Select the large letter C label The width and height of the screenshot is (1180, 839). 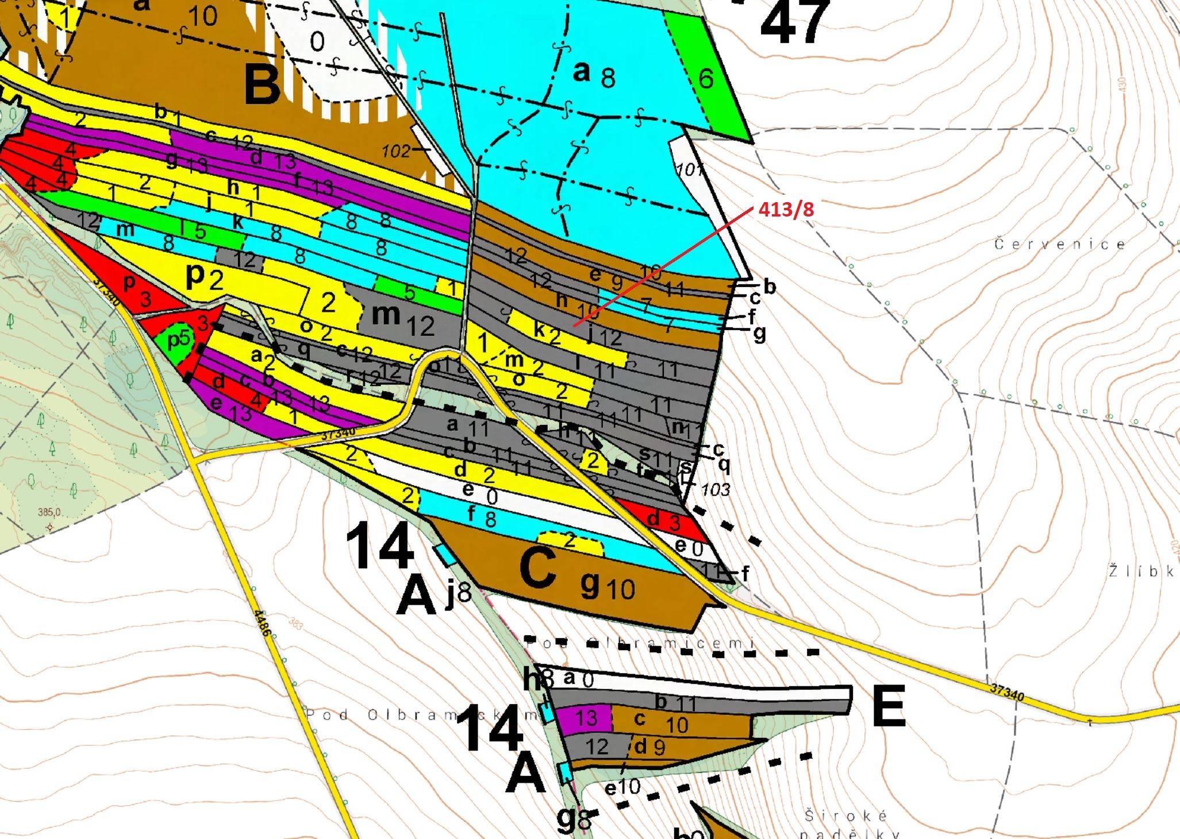click(537, 567)
